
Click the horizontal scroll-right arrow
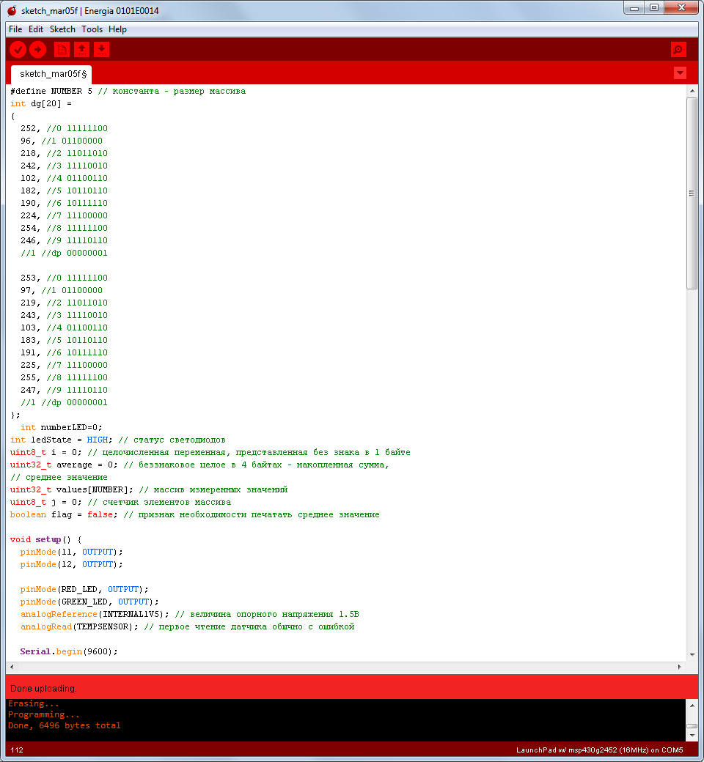tap(680, 667)
